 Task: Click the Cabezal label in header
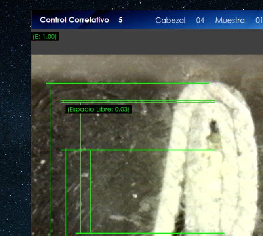coord(170,20)
